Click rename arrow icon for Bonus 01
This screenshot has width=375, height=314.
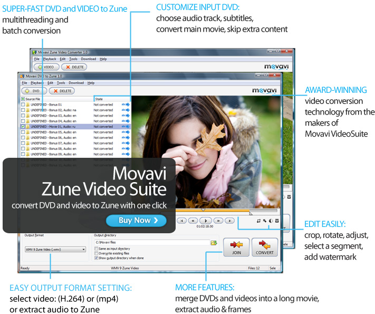[126, 104]
